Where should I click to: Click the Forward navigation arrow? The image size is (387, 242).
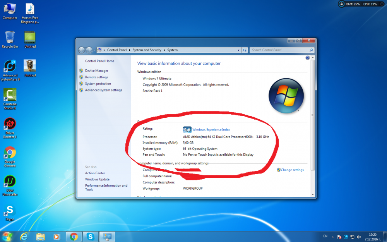click(89, 50)
